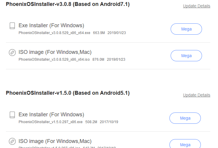Viewport: 218px width, 148px height.
Task: Download v1.5.0 ISO image via Mega
Action: (x=185, y=144)
